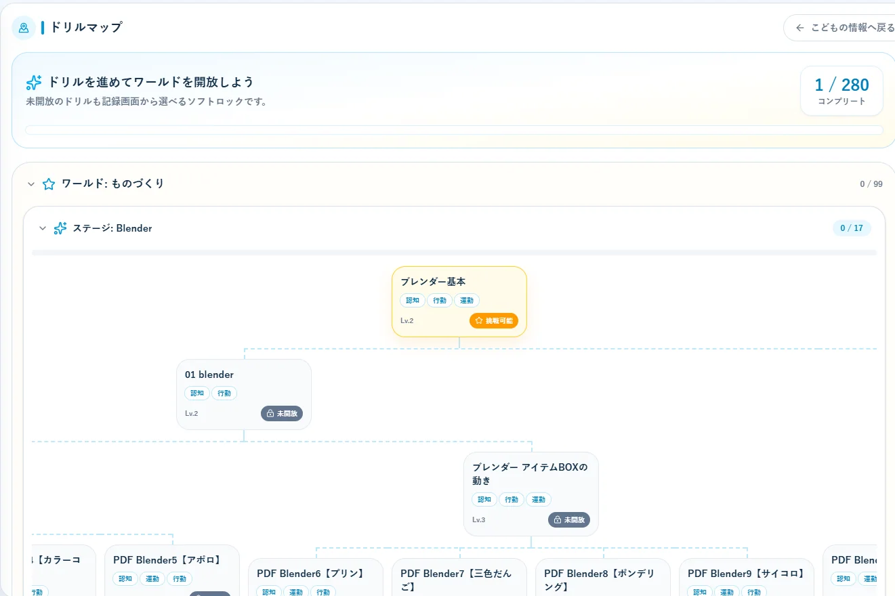Click the map pin icon beside ドリルマップ
The image size is (895, 596).
(x=24, y=28)
